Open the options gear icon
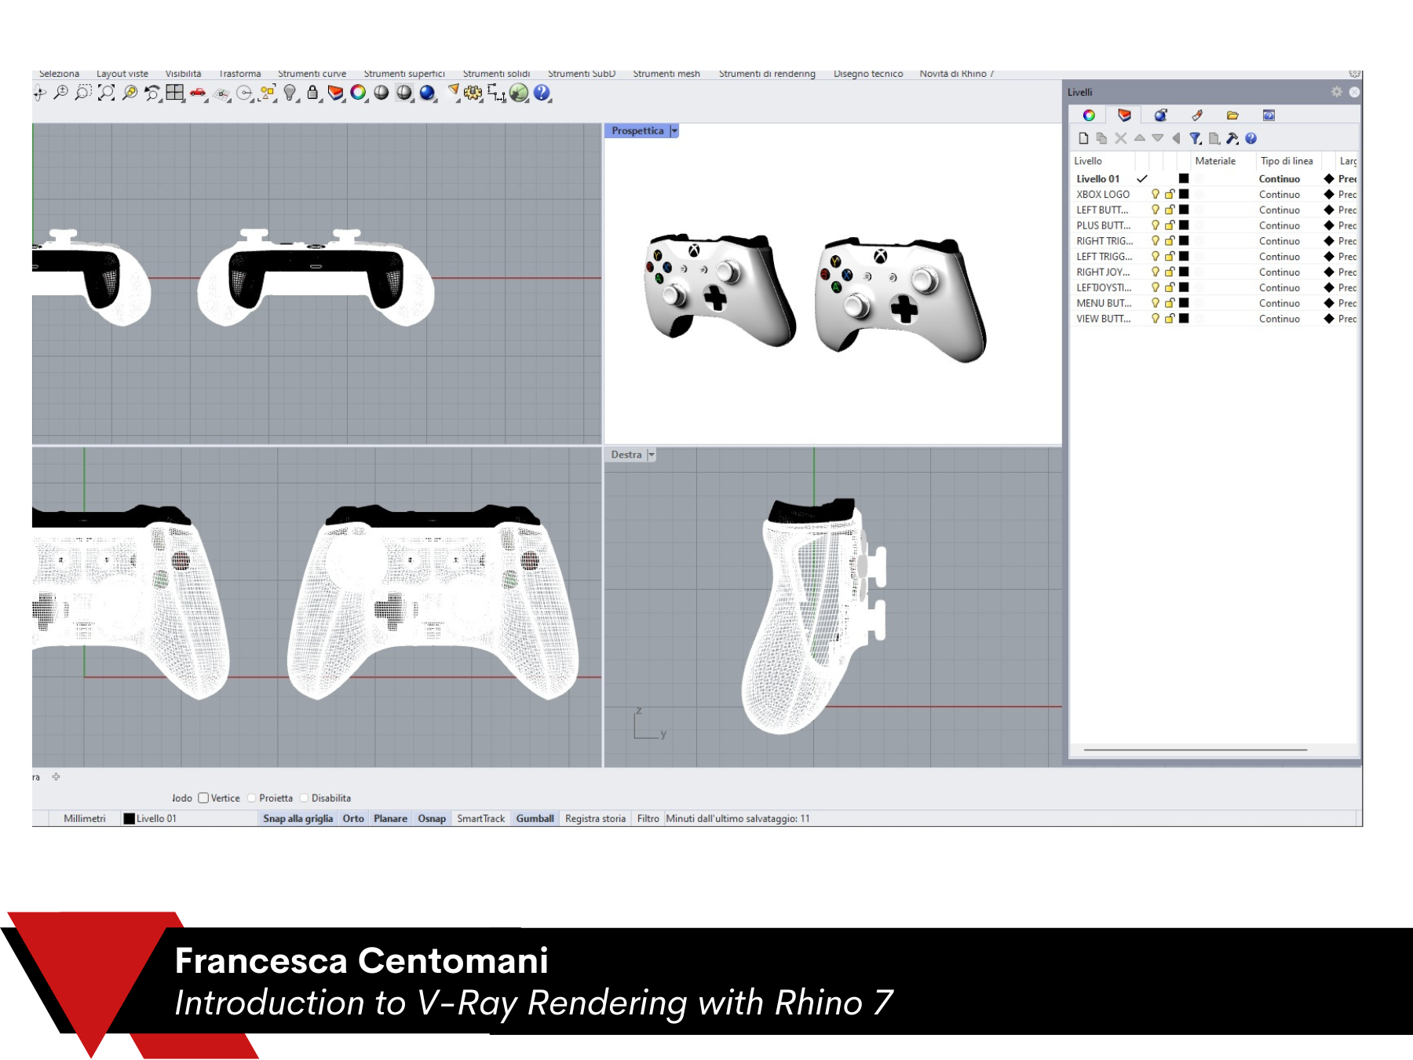The height and width of the screenshot is (1060, 1413). 473,93
